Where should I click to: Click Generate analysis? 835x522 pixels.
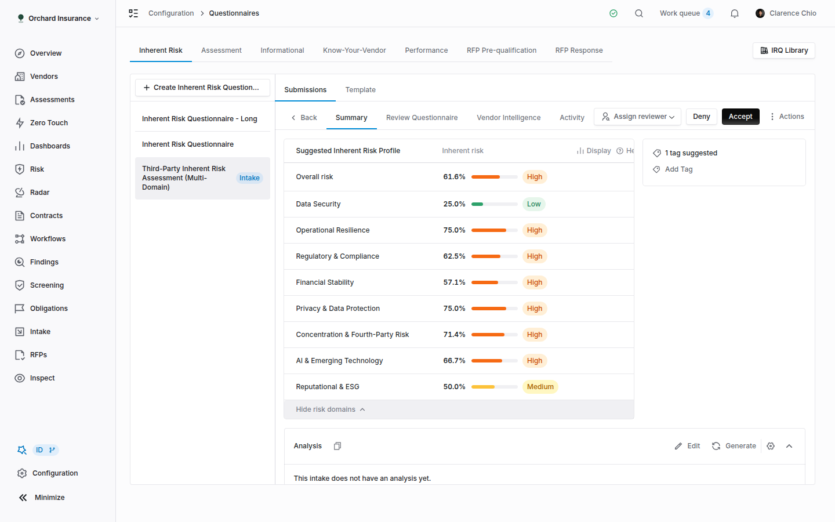tap(734, 446)
